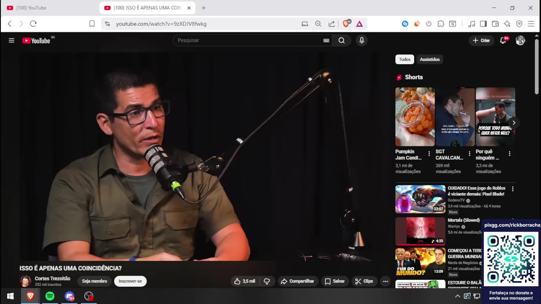This screenshot has width=541, height=304.
Task: Open the browser extensions puzzle icon
Action: tap(441, 24)
